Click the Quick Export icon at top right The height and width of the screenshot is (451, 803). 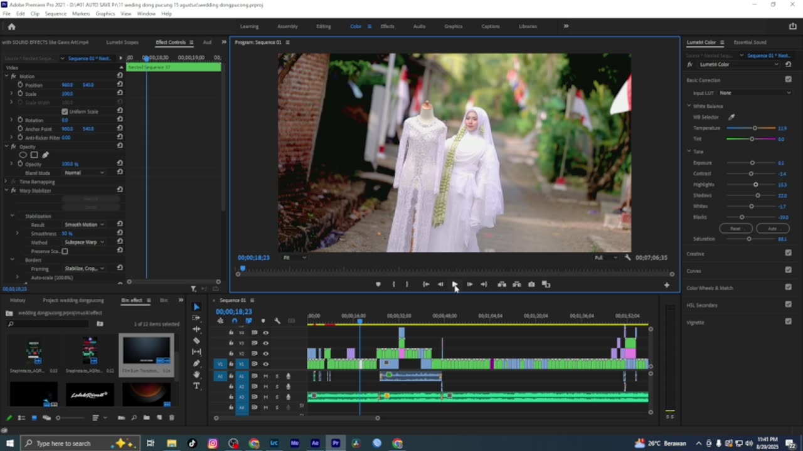(x=792, y=26)
